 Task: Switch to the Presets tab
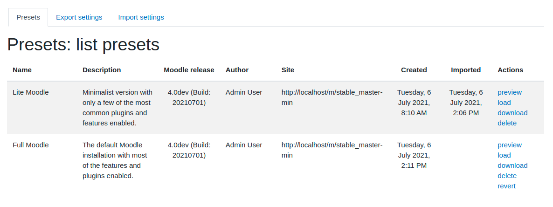(28, 17)
